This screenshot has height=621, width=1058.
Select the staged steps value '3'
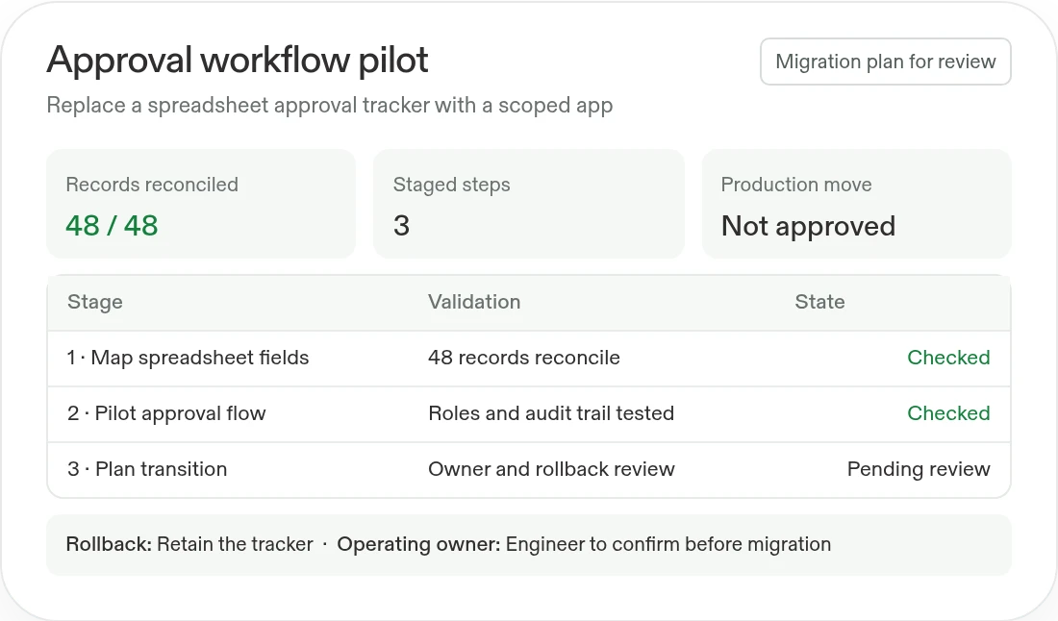pyautogui.click(x=401, y=225)
